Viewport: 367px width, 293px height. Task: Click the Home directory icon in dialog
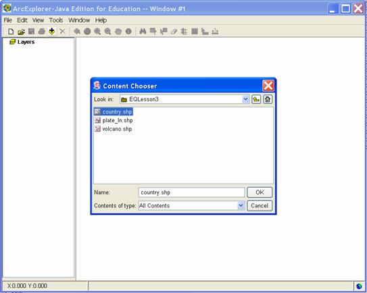(268, 99)
